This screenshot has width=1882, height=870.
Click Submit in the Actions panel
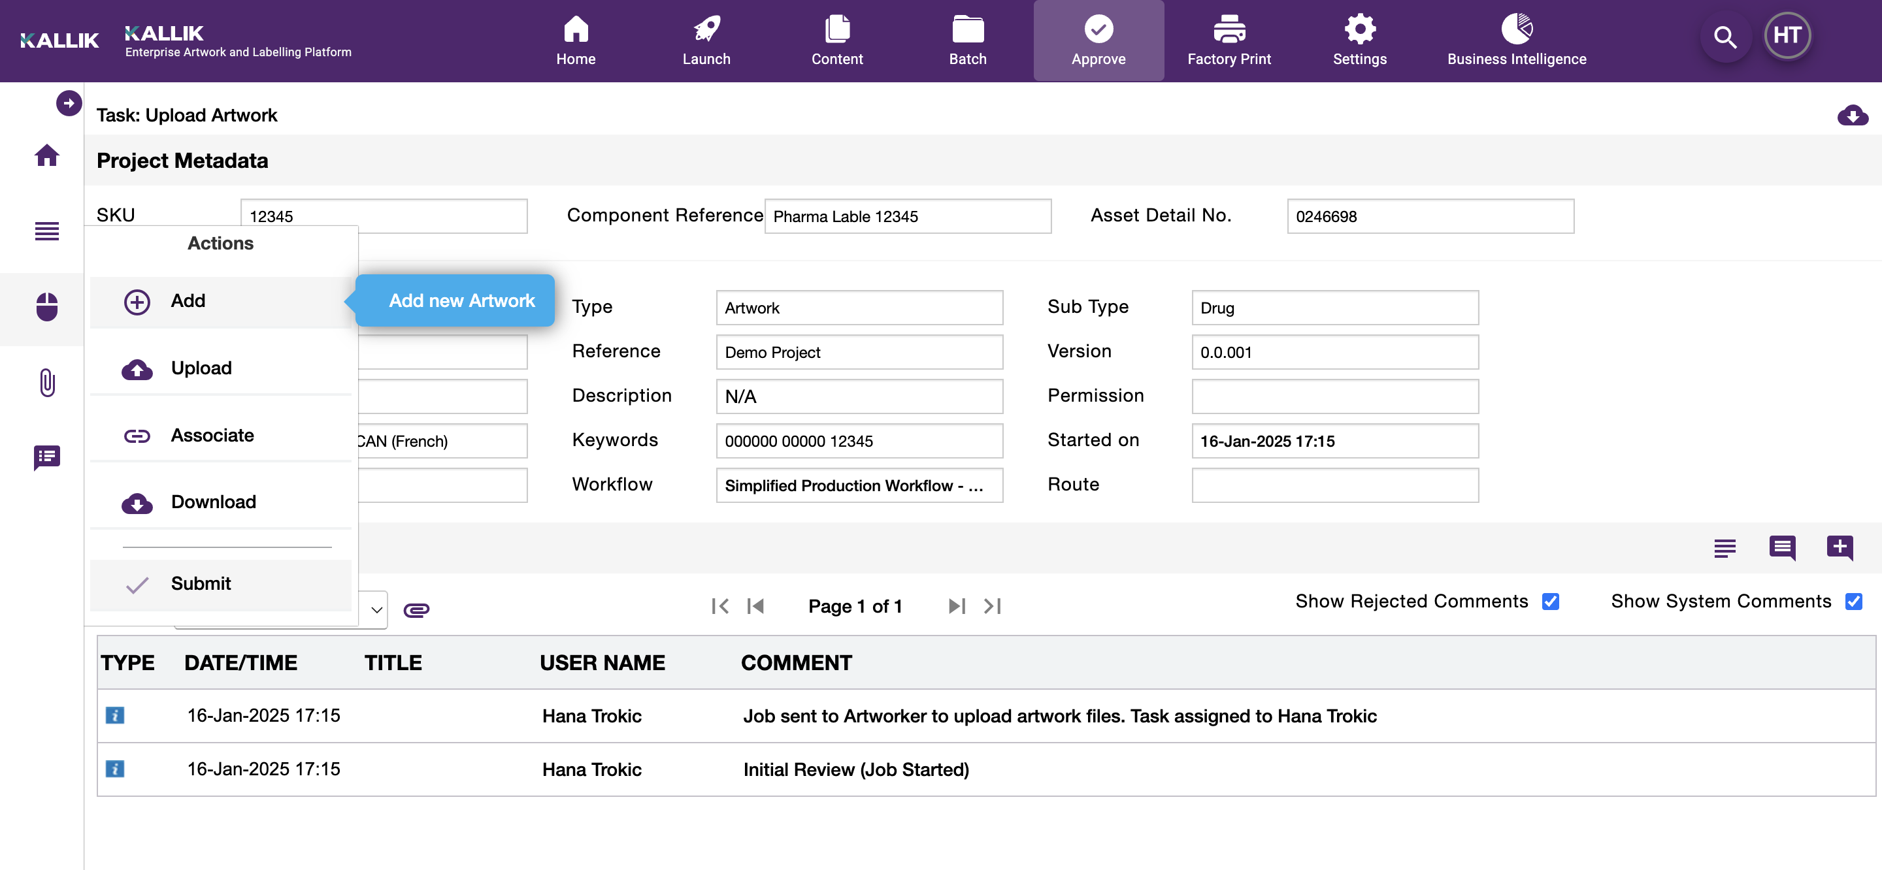coord(201,584)
